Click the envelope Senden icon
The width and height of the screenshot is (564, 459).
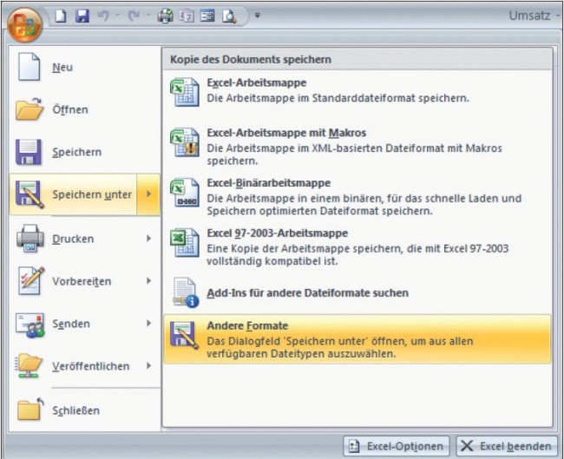[x=30, y=325]
